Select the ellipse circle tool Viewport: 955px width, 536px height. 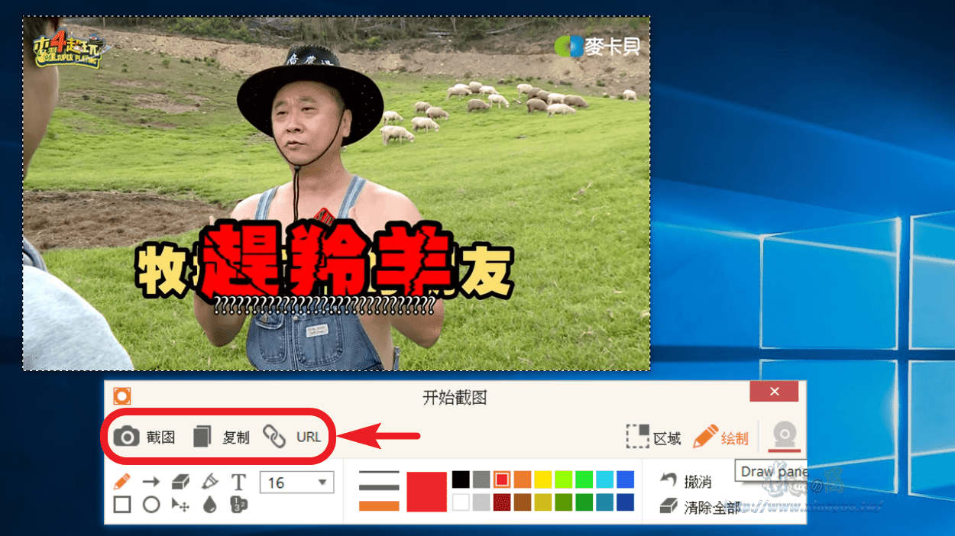click(151, 505)
